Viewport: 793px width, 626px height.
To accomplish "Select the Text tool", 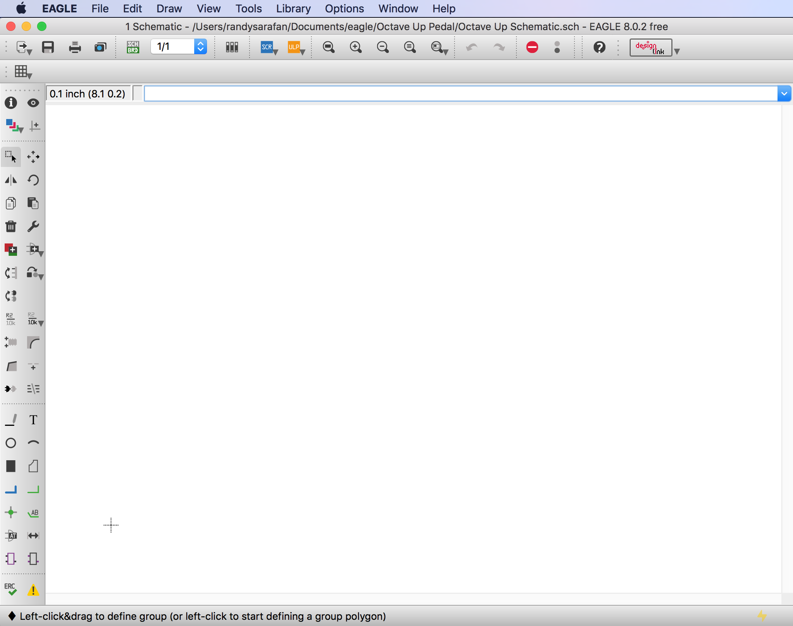I will pyautogui.click(x=33, y=419).
